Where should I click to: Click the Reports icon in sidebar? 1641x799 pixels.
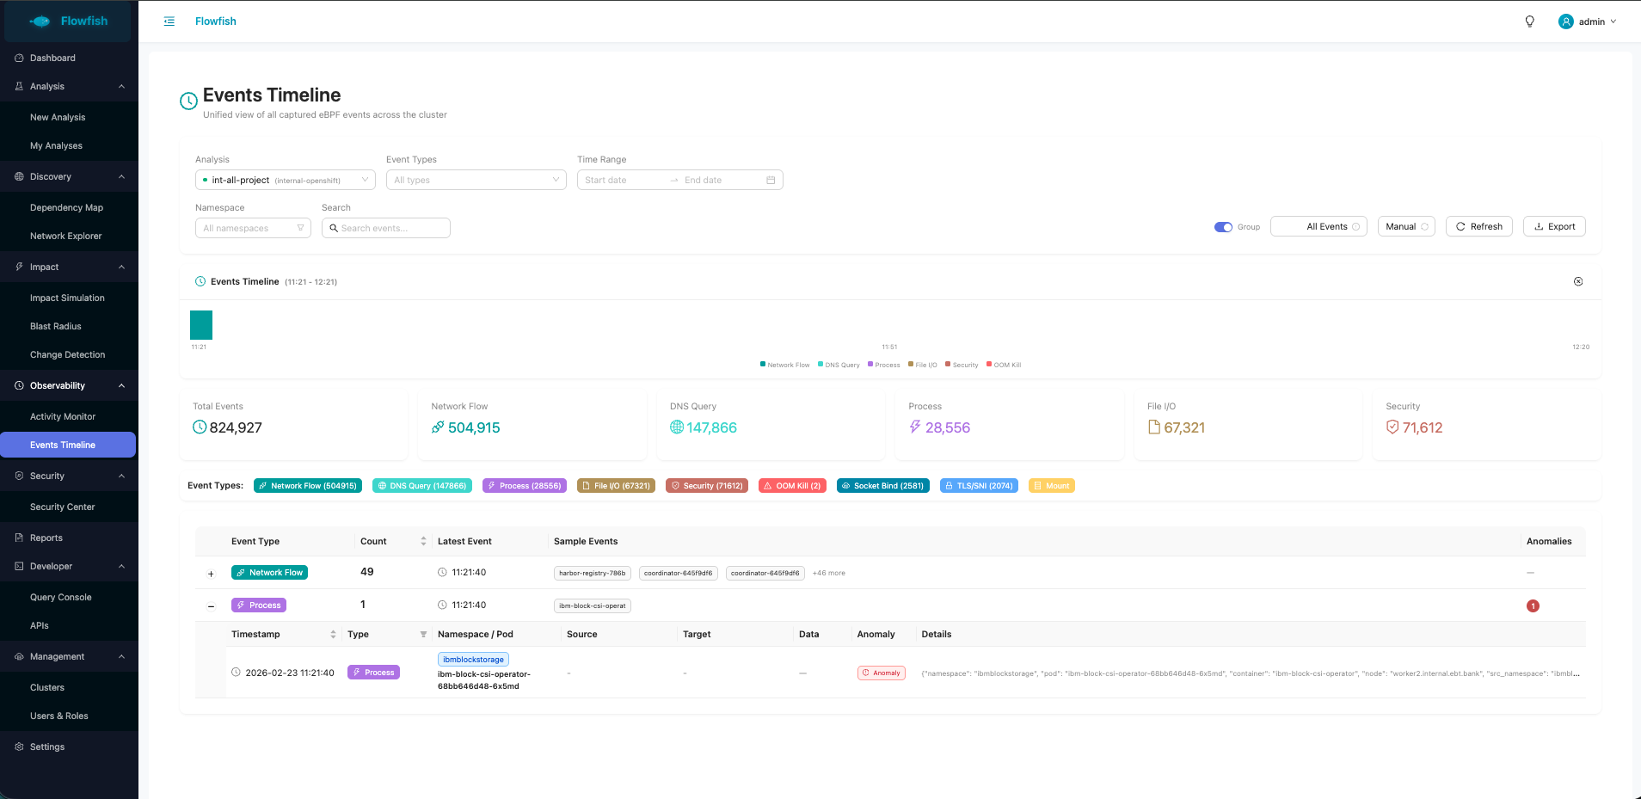click(19, 538)
